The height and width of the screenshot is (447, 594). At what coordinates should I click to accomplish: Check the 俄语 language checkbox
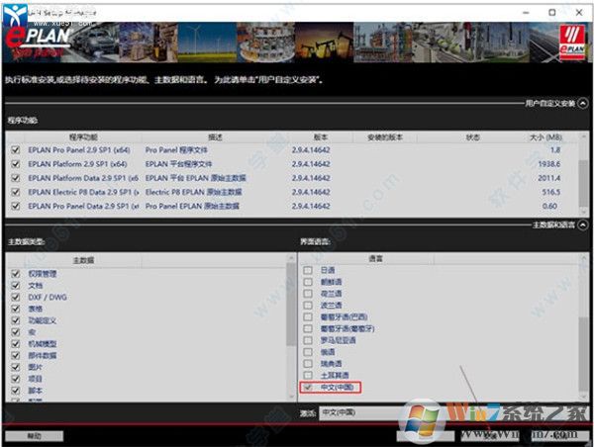pyautogui.click(x=308, y=352)
